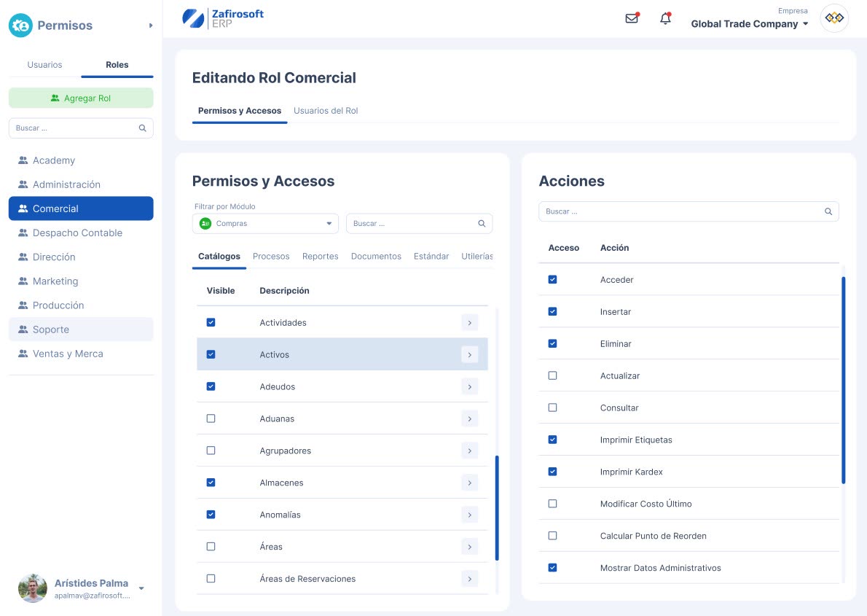Uncheck Activos visible checkbox
This screenshot has height=616, width=867.
tap(211, 355)
